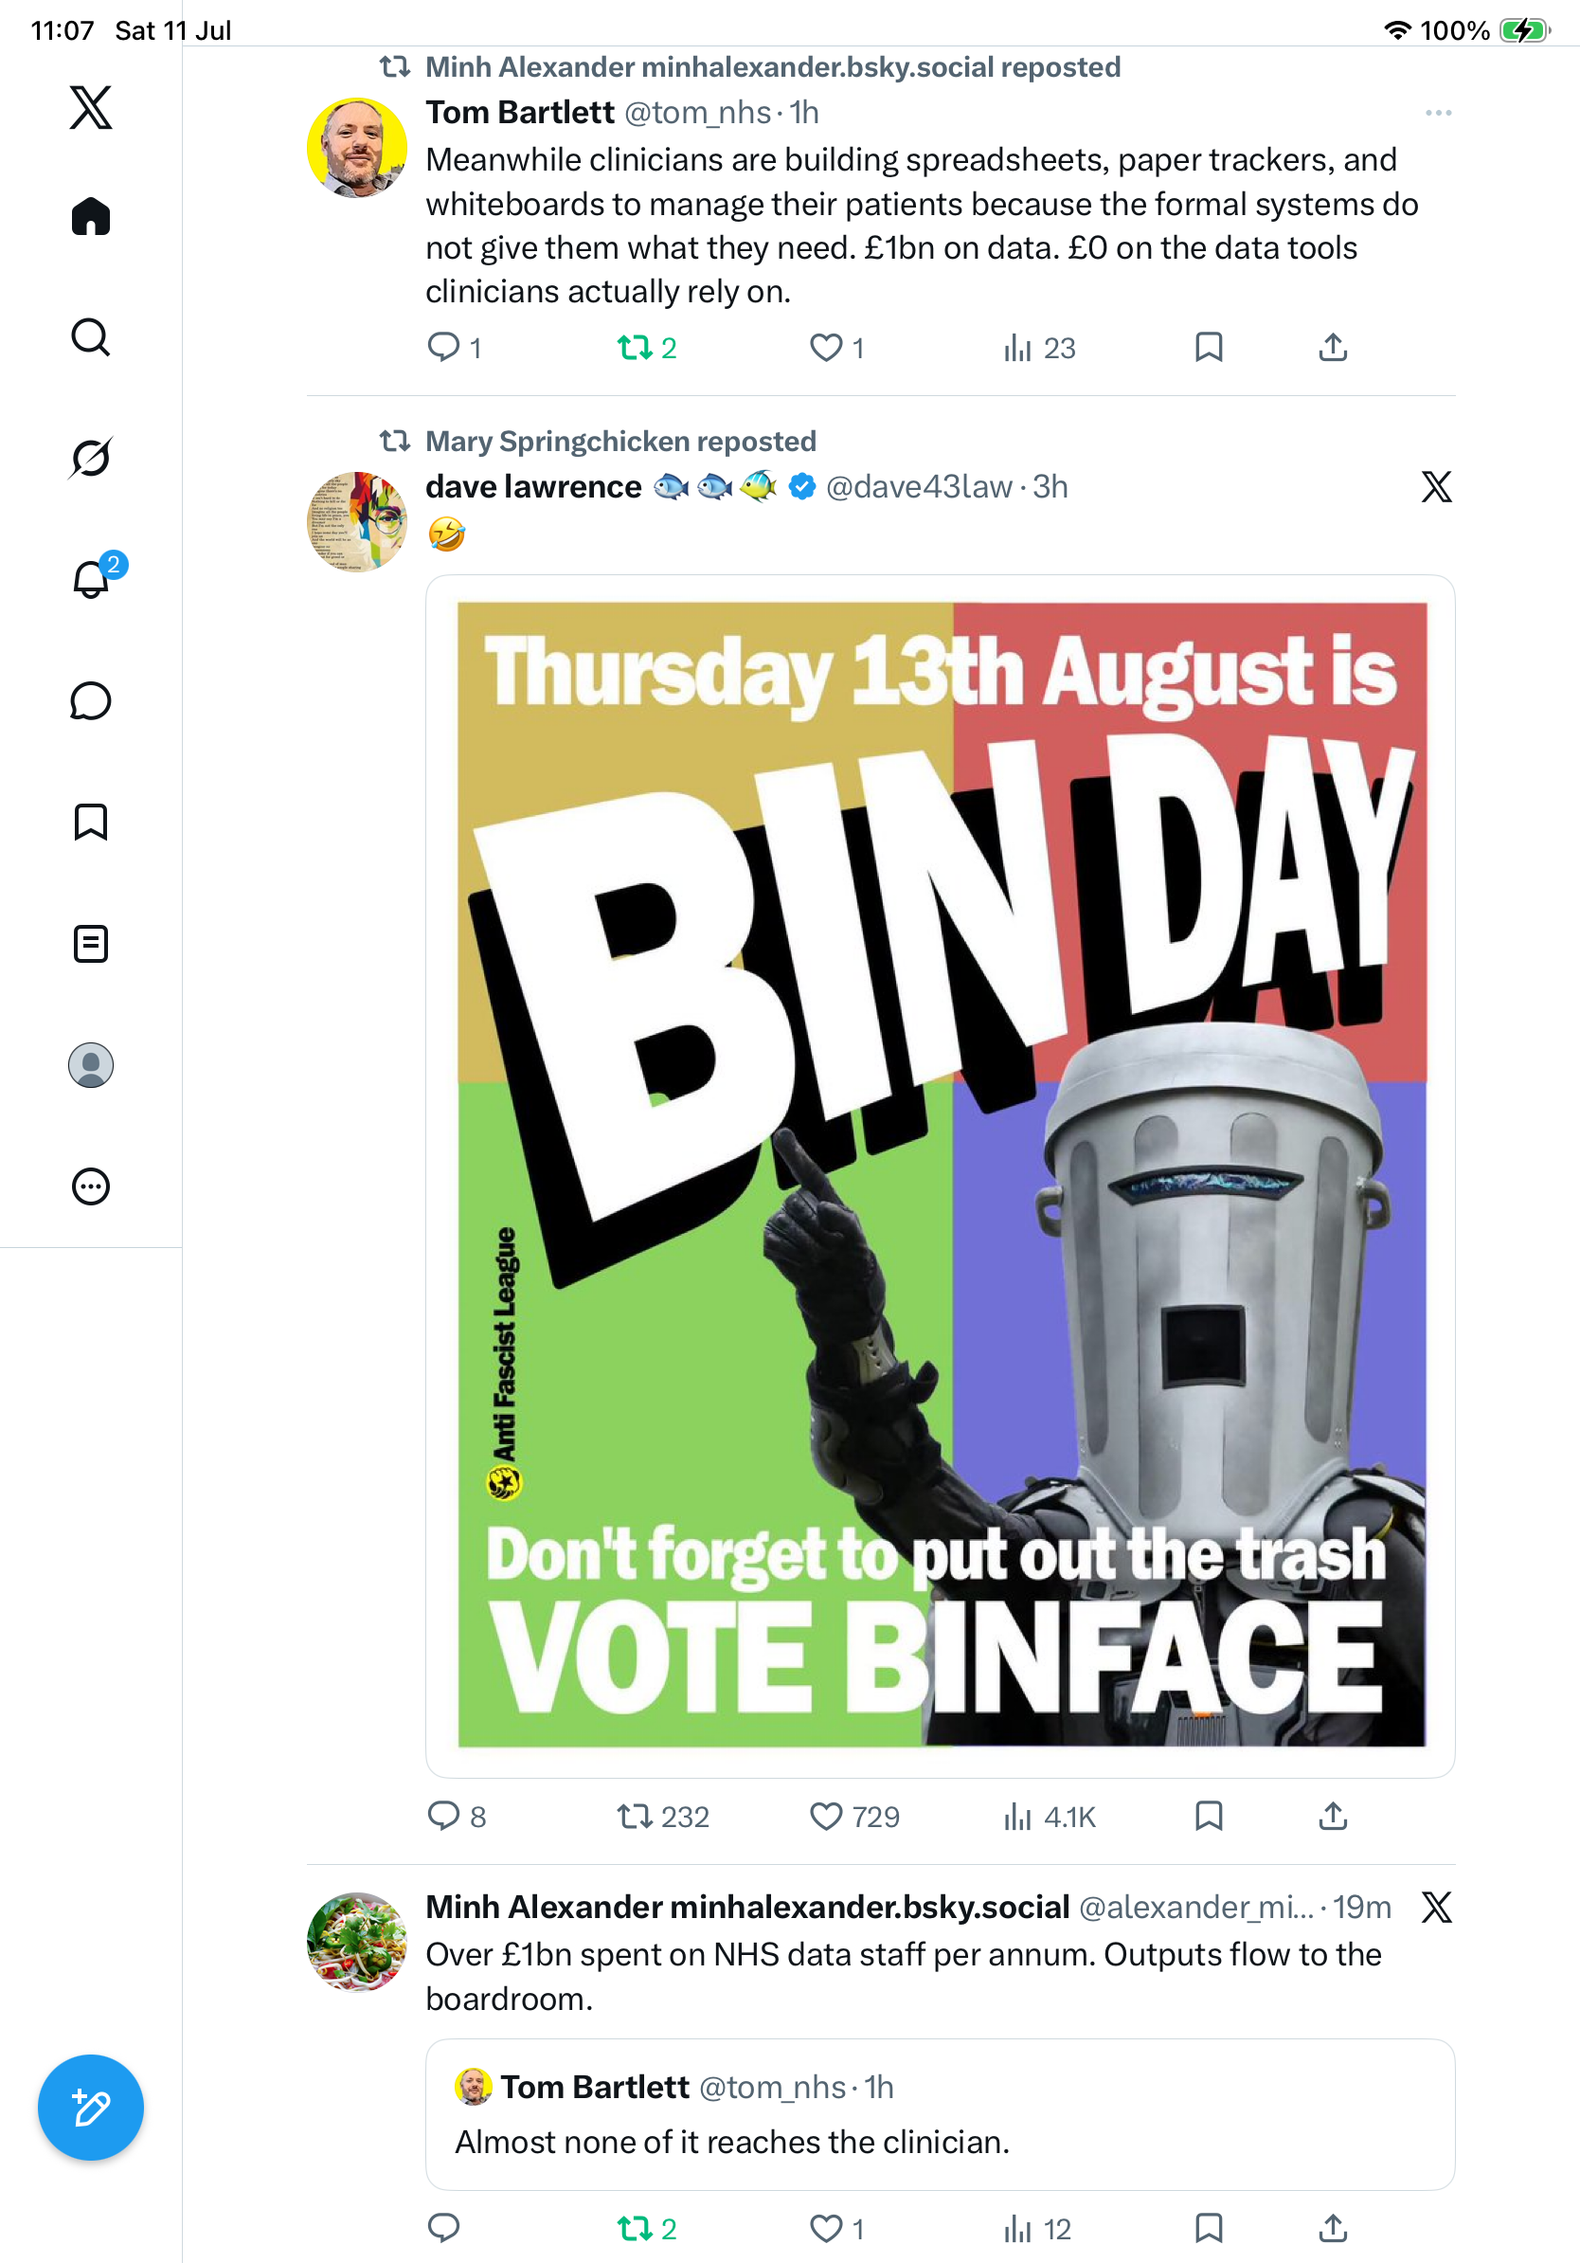Open Profile avatar icon in sidebar
This screenshot has width=1580, height=2263.
(91, 1064)
